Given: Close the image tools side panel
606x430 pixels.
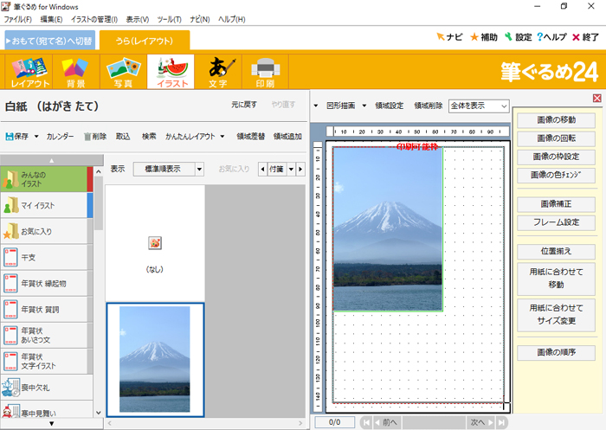Looking at the screenshot, I should tap(596, 99).
